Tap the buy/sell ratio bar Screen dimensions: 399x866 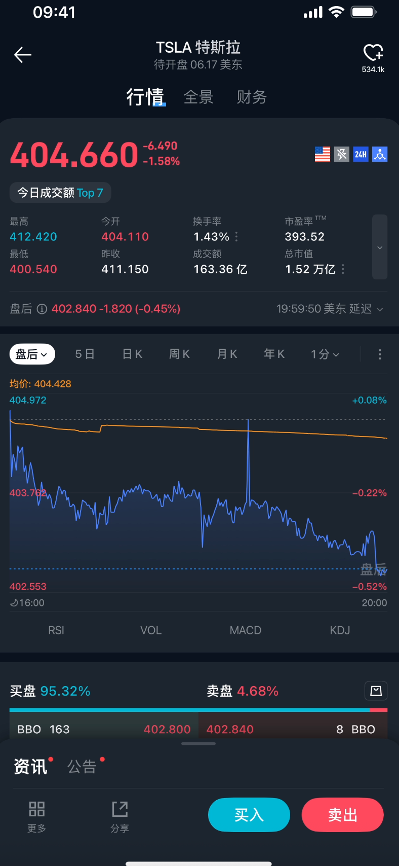(198, 710)
